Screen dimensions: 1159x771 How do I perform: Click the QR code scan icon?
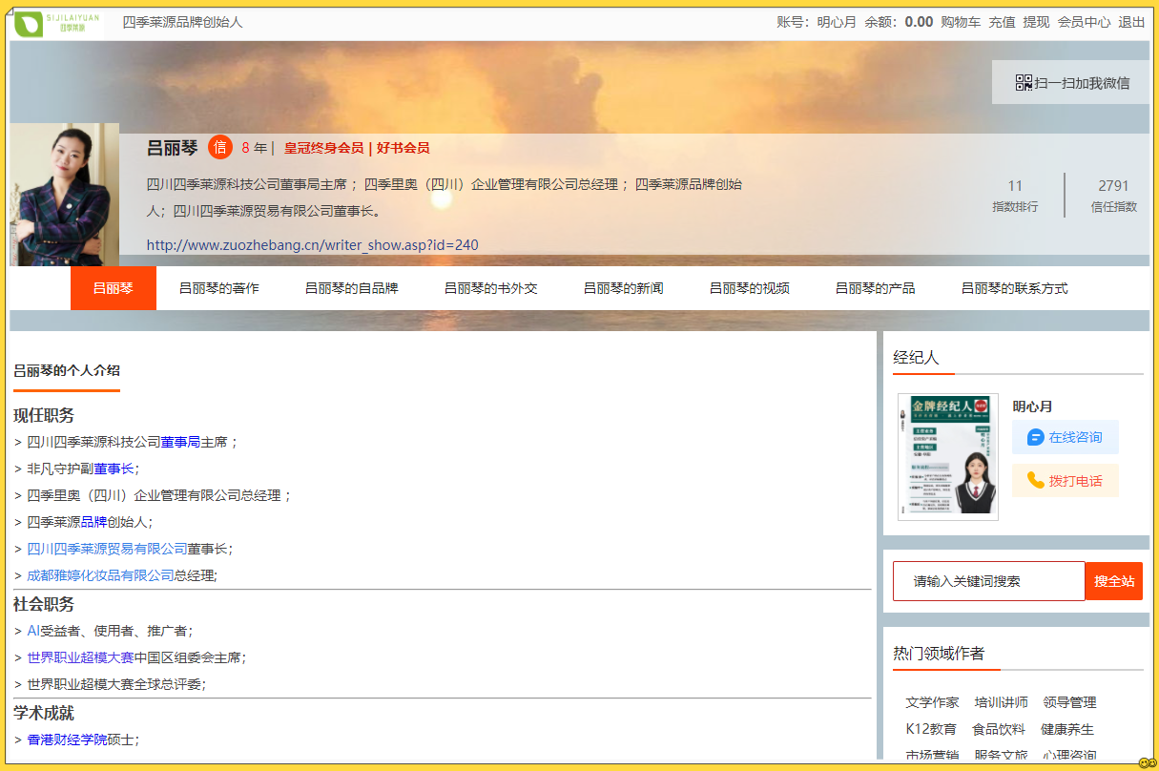1024,83
